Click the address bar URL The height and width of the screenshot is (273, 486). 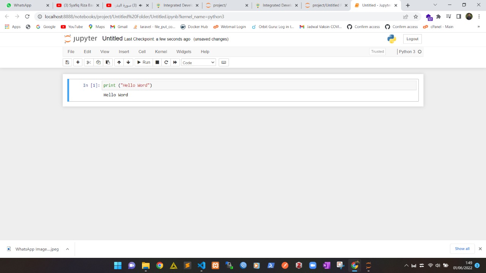pos(134,17)
